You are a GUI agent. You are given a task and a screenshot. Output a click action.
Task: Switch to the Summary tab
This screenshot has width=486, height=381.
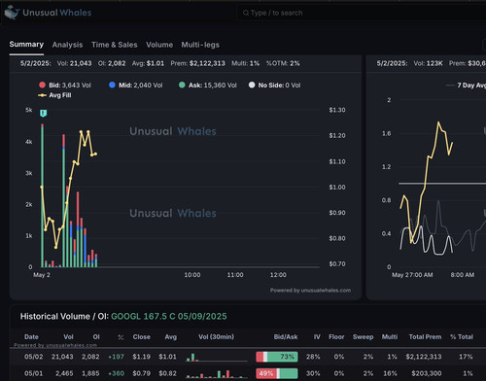point(26,45)
